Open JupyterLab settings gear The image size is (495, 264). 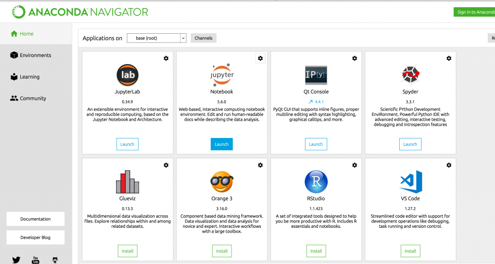[x=166, y=58]
